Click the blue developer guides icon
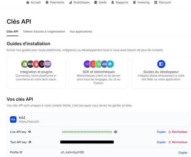 161,64
